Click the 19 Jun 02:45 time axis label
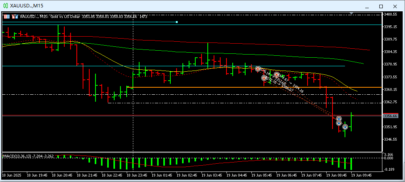 187,175
